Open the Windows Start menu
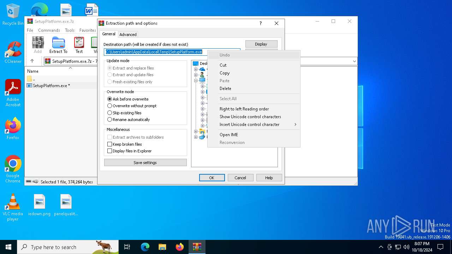Screen dimensions: 452x254 tap(8, 247)
